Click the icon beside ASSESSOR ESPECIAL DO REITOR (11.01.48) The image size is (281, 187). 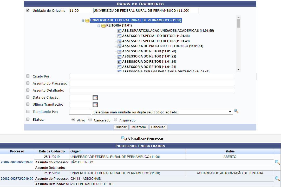coord(119,36)
